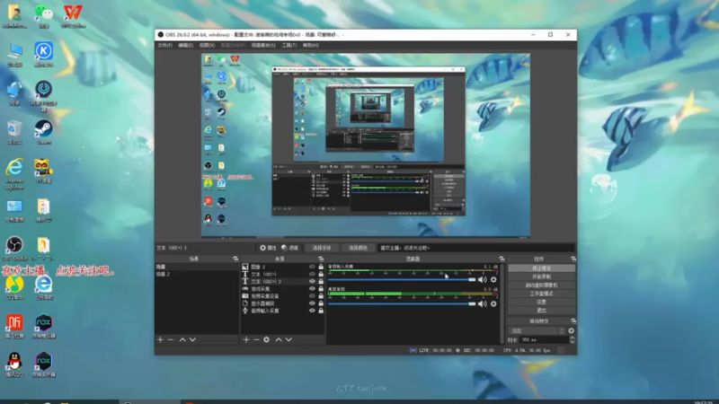This screenshot has width=719, height=404.
Task: Open WPS Office desktop icon
Action: coord(73,16)
